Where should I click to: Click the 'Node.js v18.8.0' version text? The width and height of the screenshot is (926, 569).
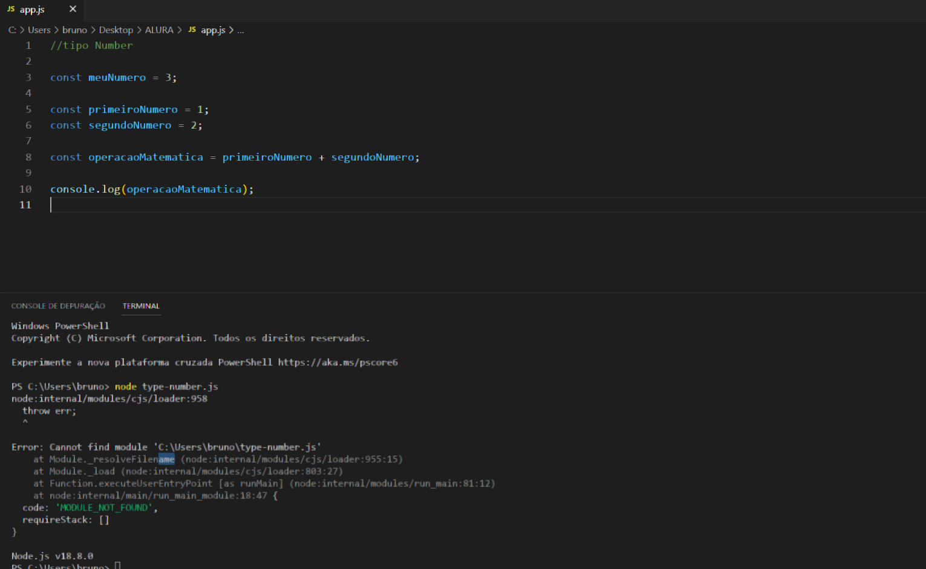(52, 556)
